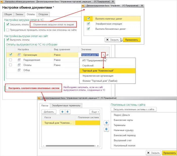Toggle Выплата наличных денег checkbox

88,19
